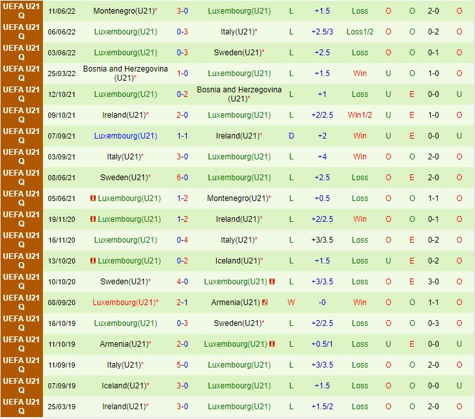Open Iceland(U21) home team on 07/09/19
475x419 pixels.
pyautogui.click(x=125, y=386)
